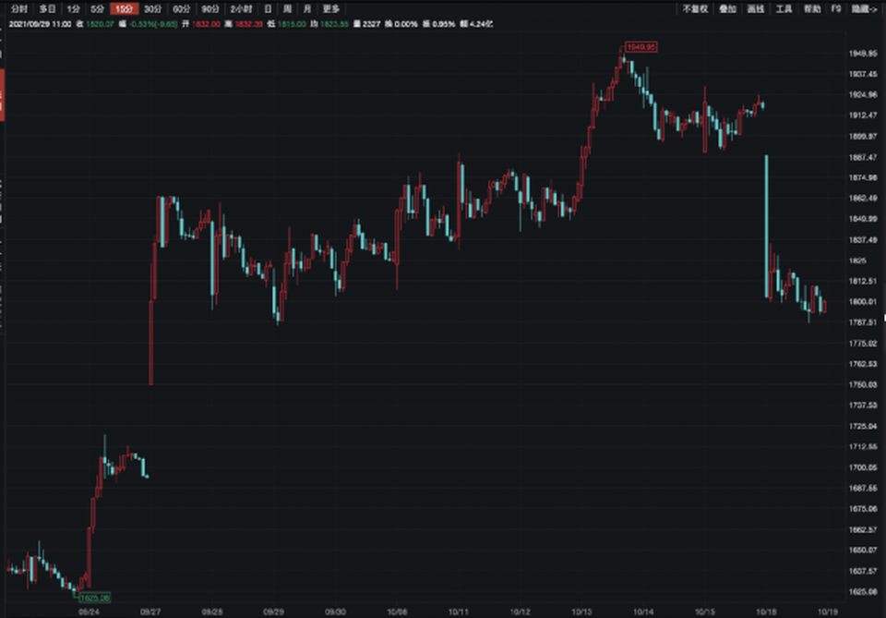Open the 更多 more intervals dropdown
Viewport: 886px width, 618px height.
330,9
